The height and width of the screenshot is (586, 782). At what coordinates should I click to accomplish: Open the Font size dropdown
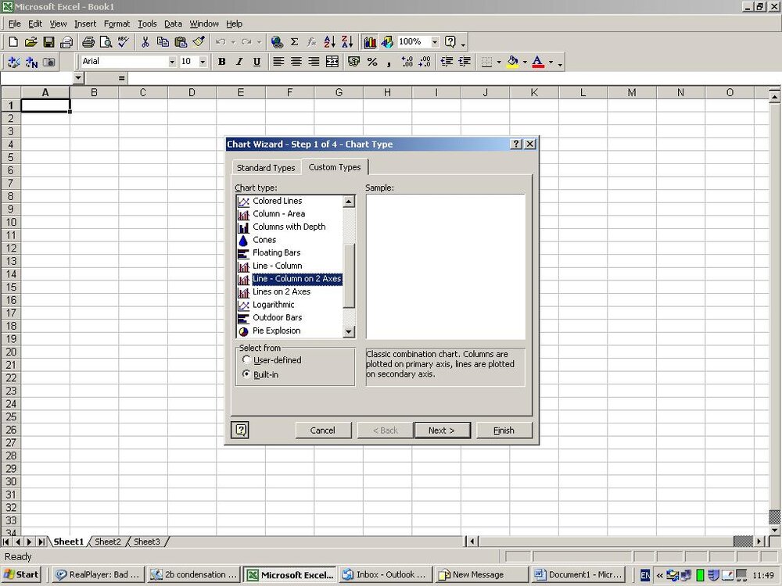click(203, 62)
